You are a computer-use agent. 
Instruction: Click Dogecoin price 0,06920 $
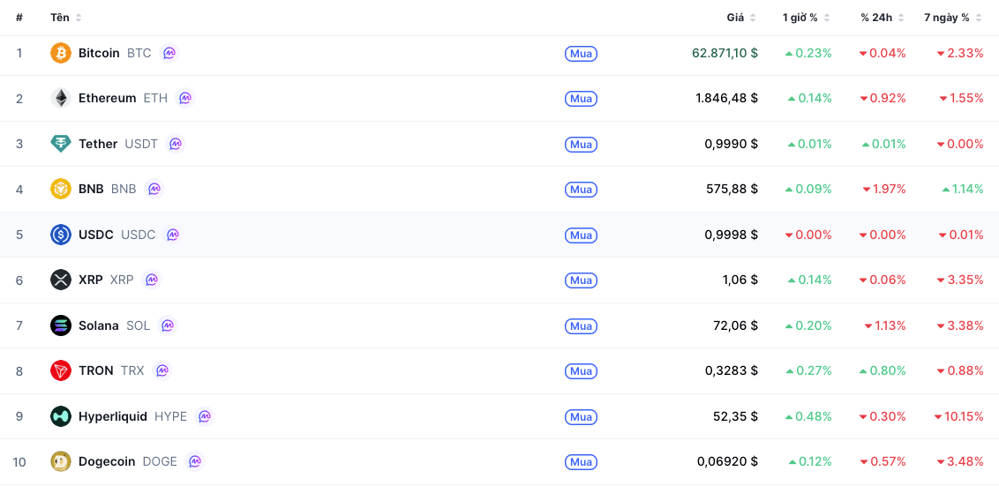coord(727,462)
